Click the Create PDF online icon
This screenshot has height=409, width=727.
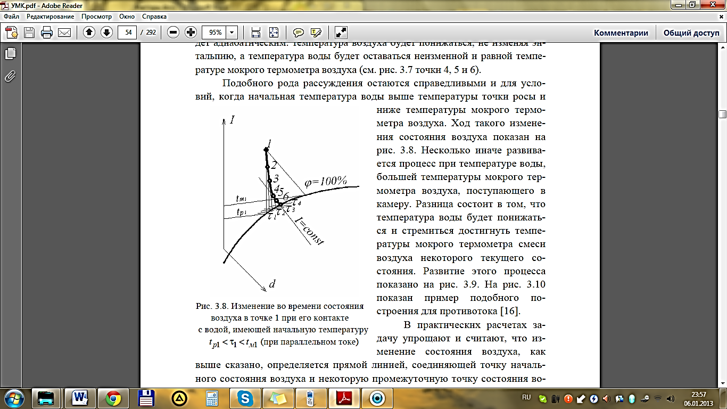click(x=12, y=32)
